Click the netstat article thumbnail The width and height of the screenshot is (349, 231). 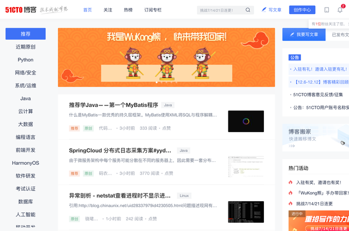point(246,212)
